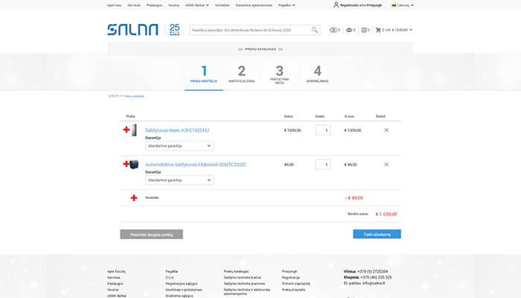Open the wishlist checklist icon

click(x=364, y=30)
